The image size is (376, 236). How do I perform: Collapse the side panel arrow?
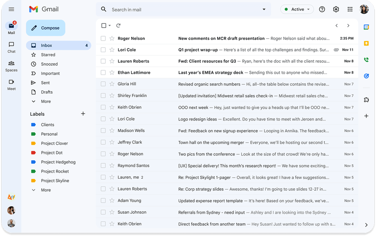[366, 225]
